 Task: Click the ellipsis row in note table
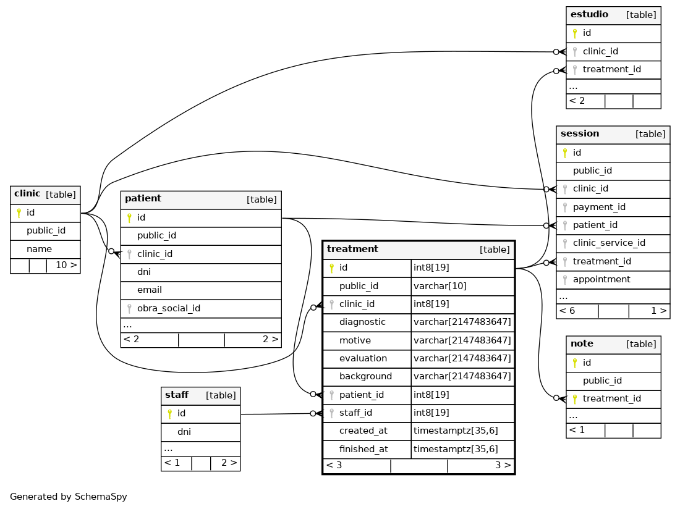[x=613, y=416]
